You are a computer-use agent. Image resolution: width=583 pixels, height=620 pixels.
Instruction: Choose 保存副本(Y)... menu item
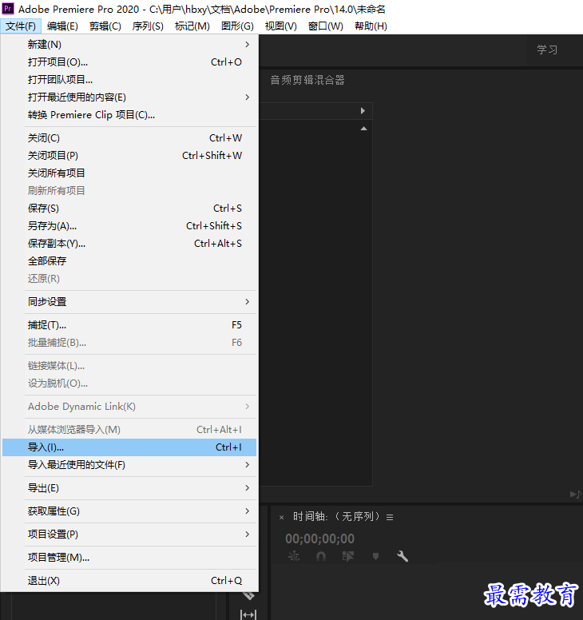129,243
